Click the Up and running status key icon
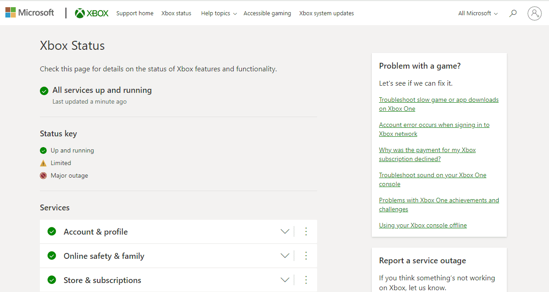549x292 pixels. [x=43, y=151]
